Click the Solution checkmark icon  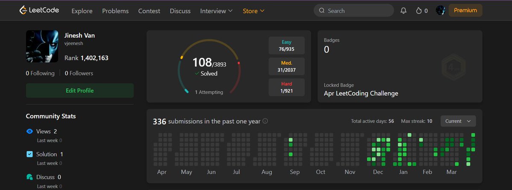coord(29,154)
